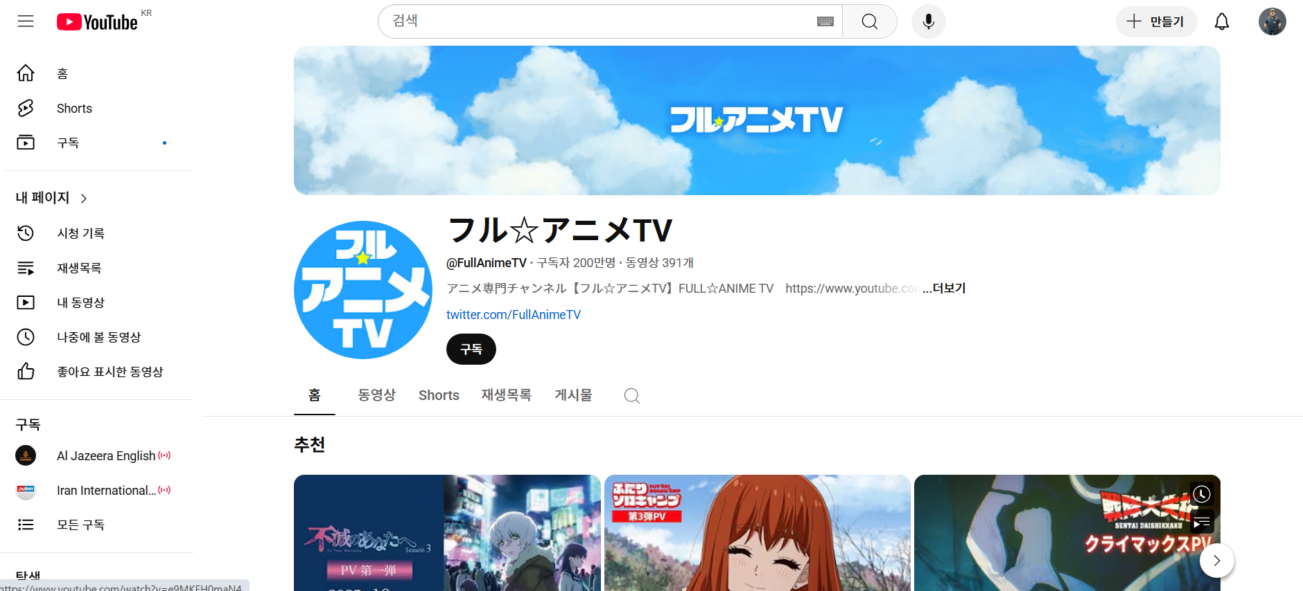Open Al Jazeera English subscription
Image resolution: width=1303 pixels, height=591 pixels.
coord(98,455)
